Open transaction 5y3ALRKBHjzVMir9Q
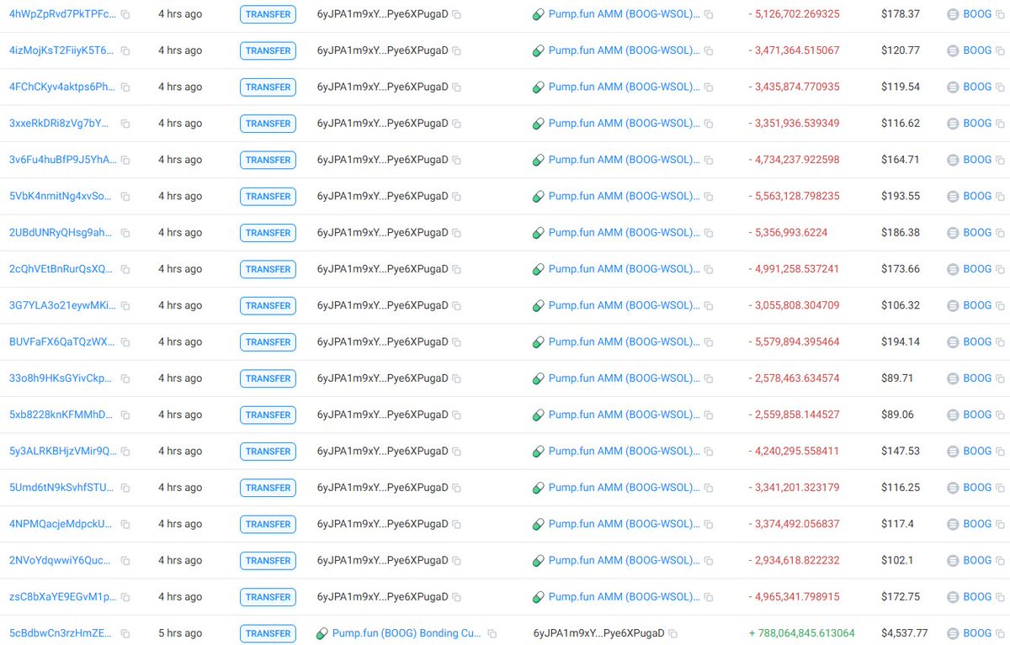This screenshot has height=645, width=1010. coord(63,451)
